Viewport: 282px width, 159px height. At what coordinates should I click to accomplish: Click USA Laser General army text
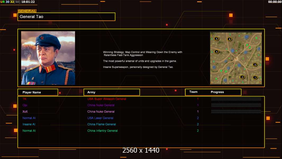(x=100, y=118)
